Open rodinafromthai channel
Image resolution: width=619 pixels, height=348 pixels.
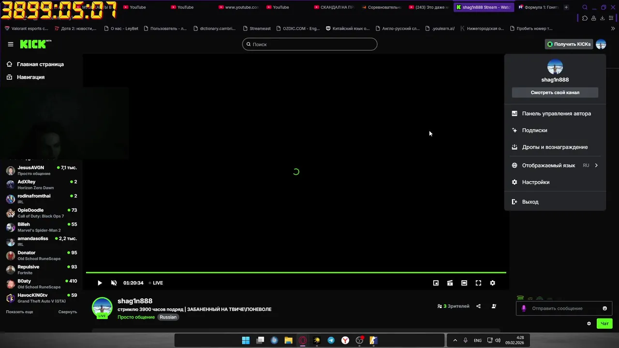click(x=41, y=199)
